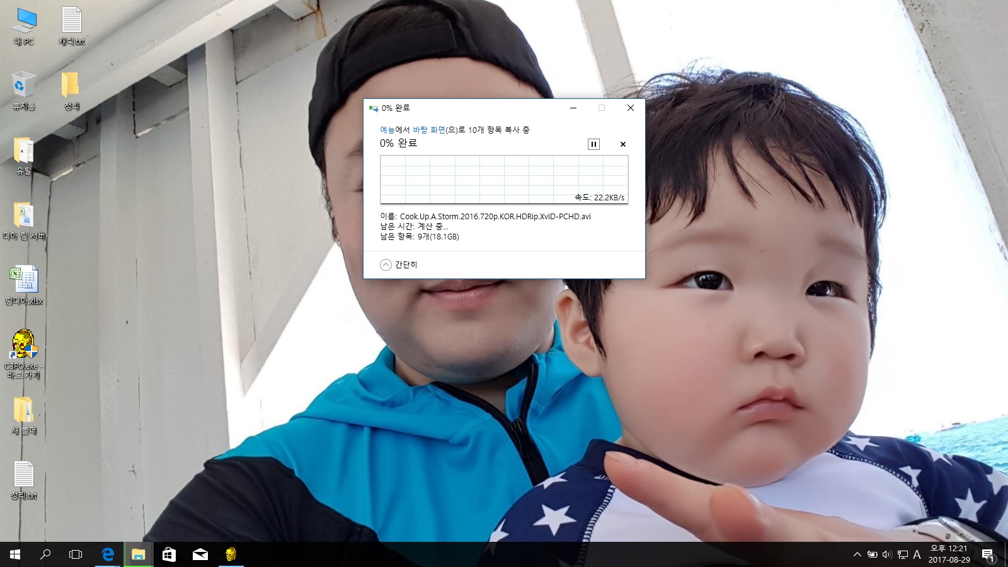Select the 림디아.xlsx Excel file
Image resolution: width=1008 pixels, height=567 pixels.
[24, 286]
